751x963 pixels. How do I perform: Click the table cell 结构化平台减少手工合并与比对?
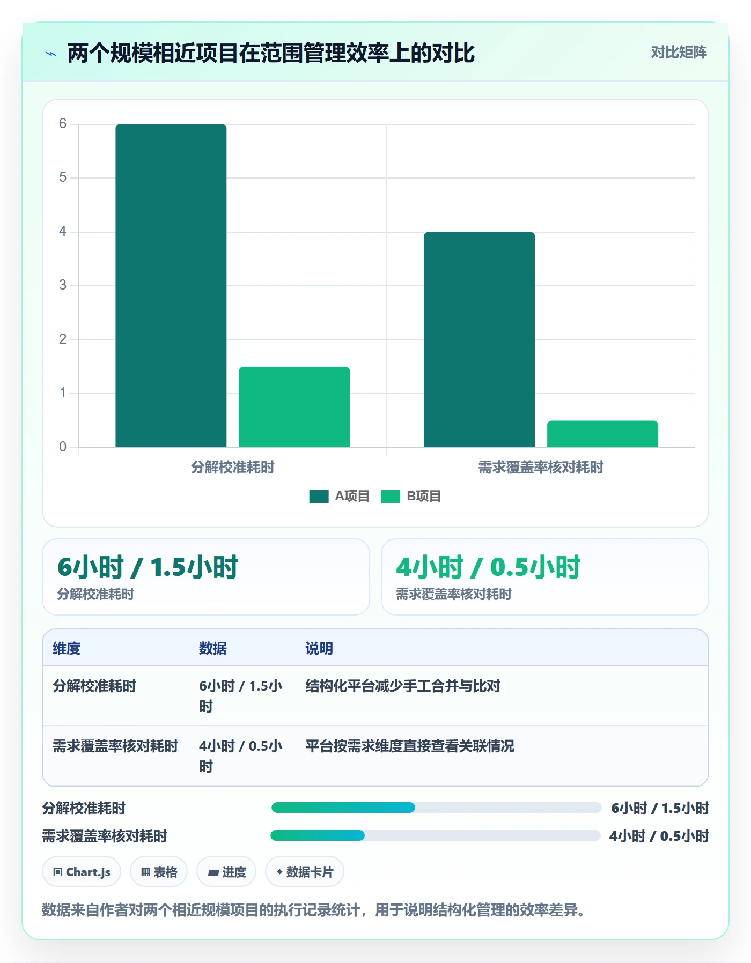point(403,686)
